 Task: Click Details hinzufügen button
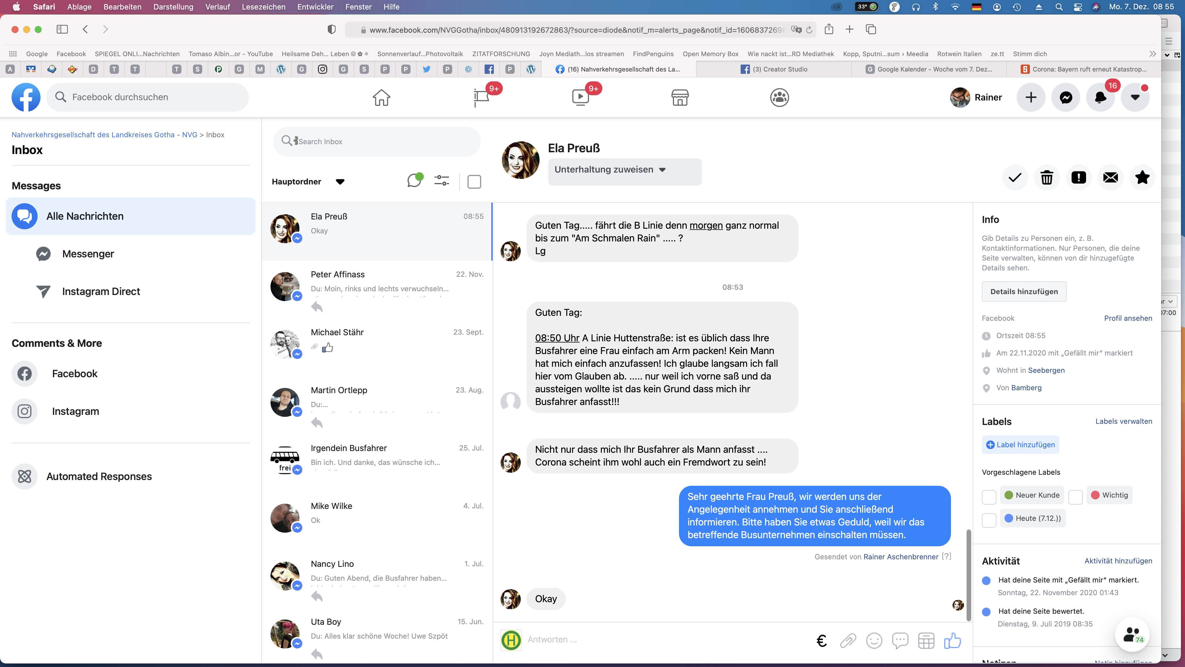[1024, 292]
